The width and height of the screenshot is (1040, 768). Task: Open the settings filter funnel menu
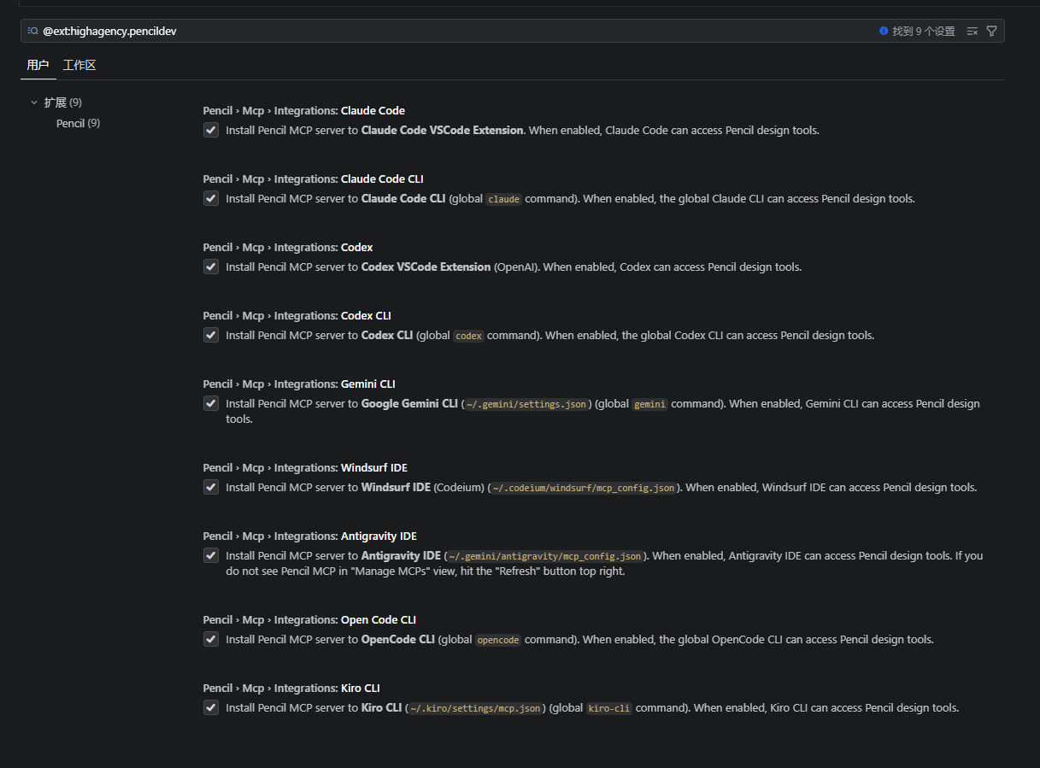coord(991,31)
